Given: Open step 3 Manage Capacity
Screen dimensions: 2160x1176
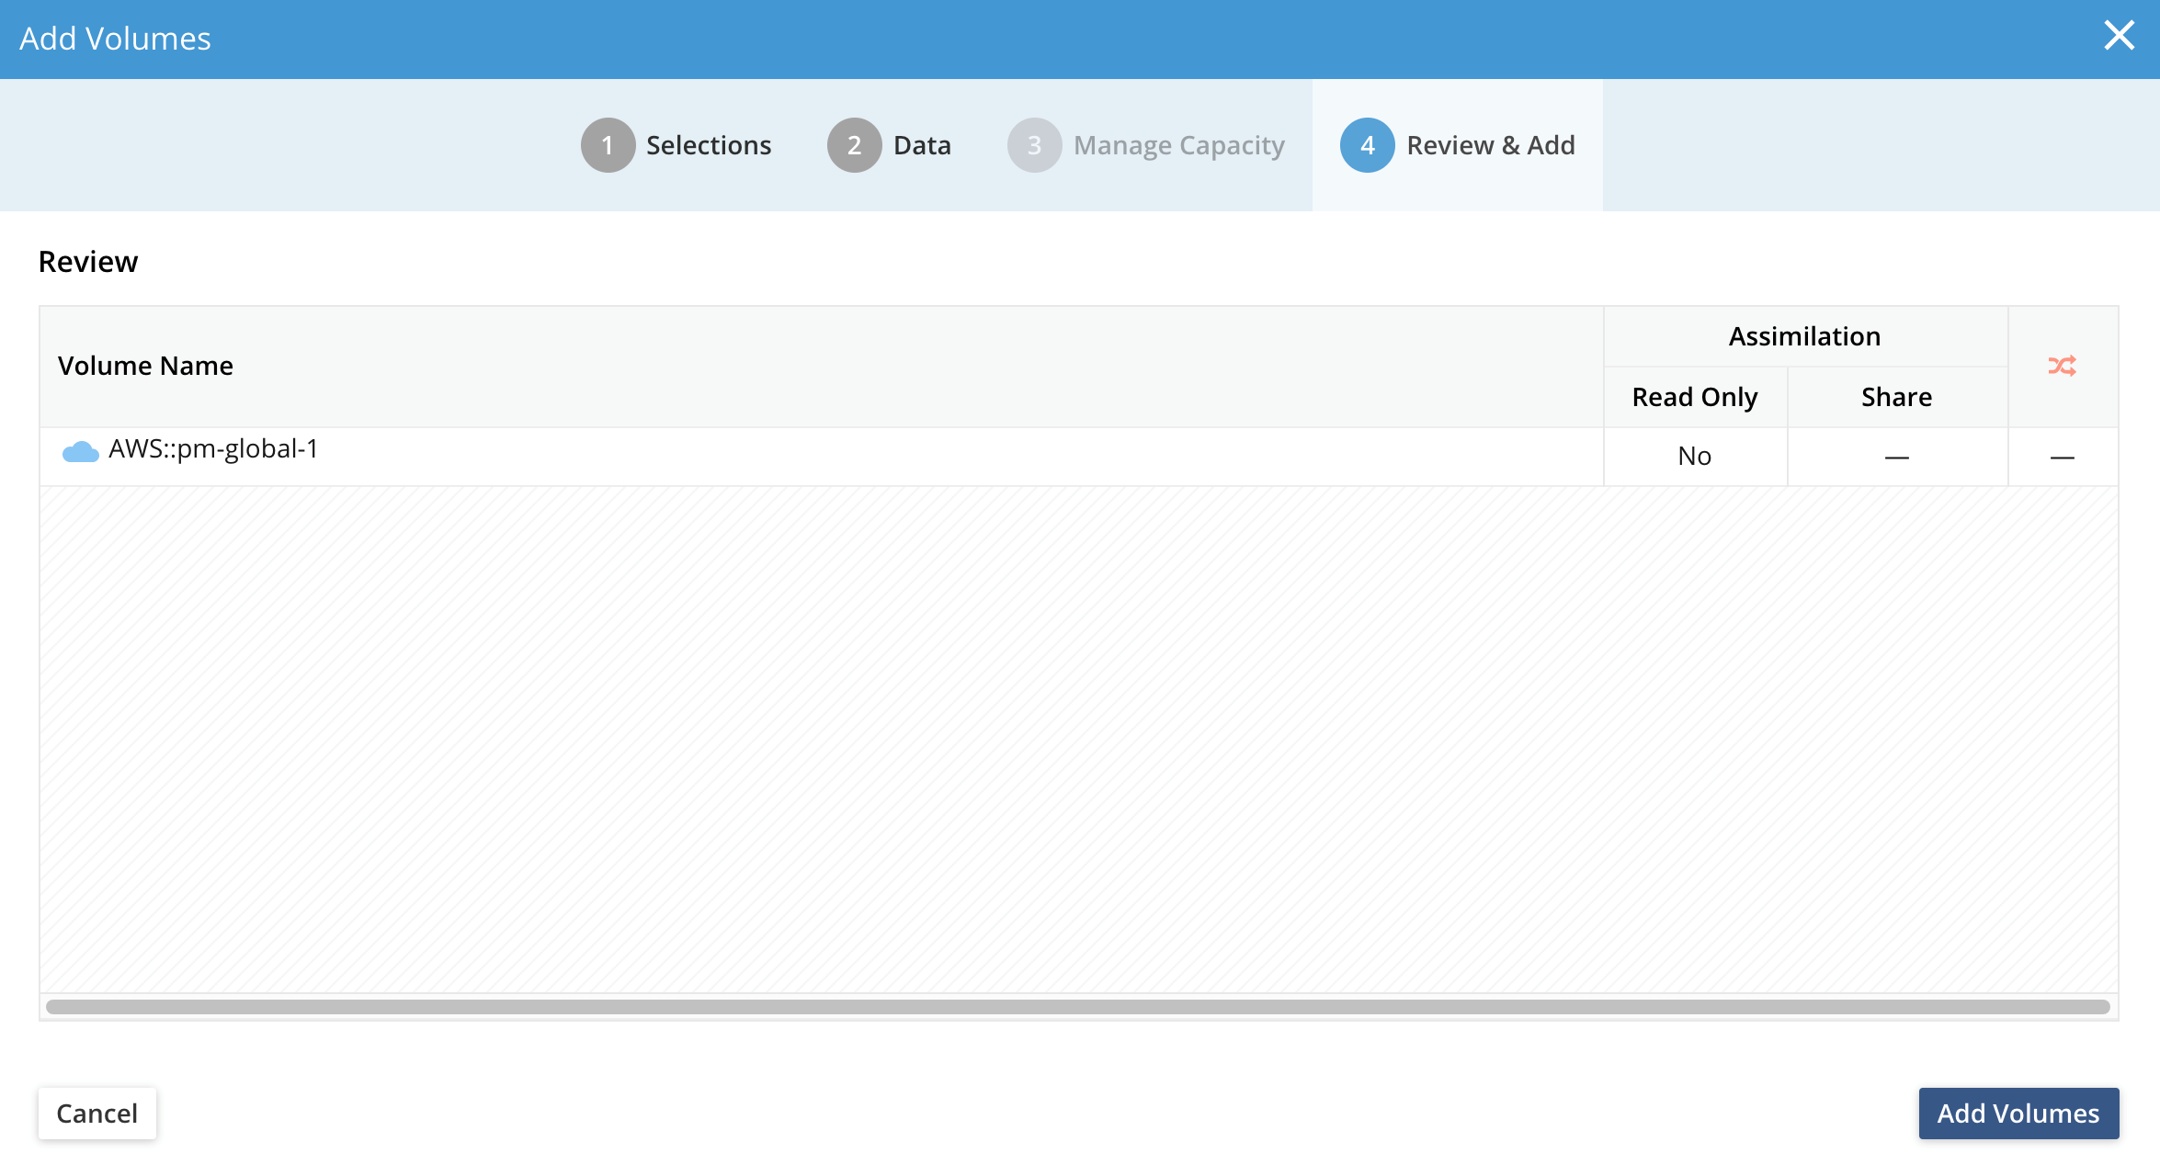Looking at the screenshot, I should pyautogui.click(x=1146, y=145).
